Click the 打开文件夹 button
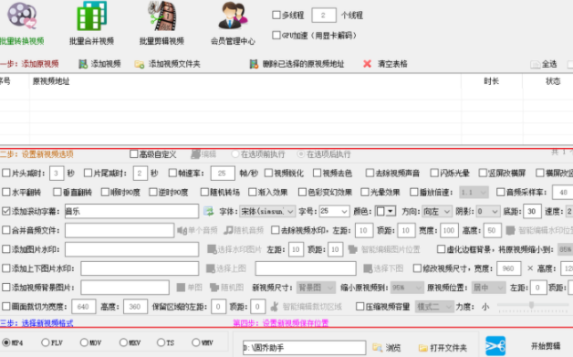The width and height of the screenshot is (573, 357). click(x=443, y=348)
